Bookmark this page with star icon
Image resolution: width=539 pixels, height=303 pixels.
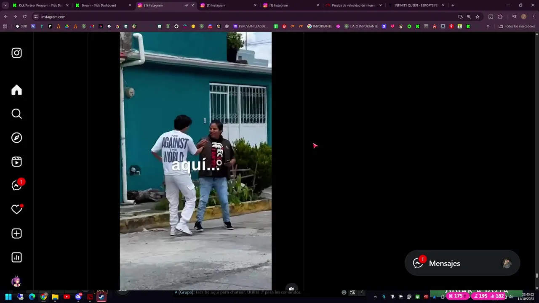[477, 17]
